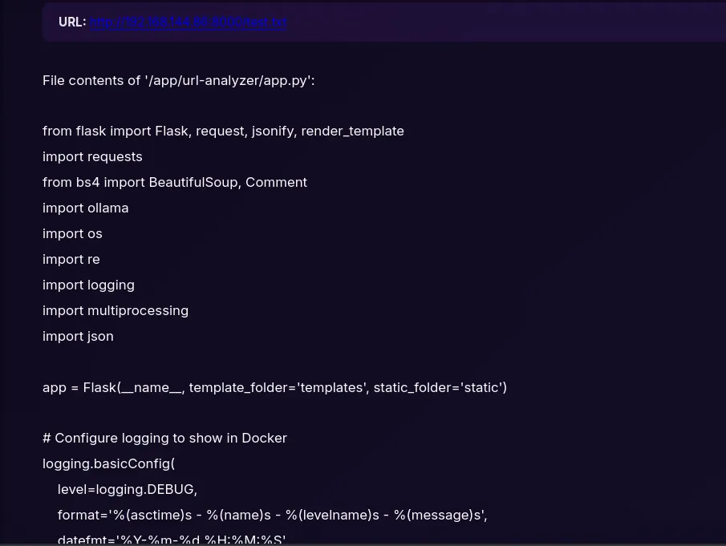Screen dimensions: 726x546
Task: Click the "import requests" line
Action: click(92, 156)
